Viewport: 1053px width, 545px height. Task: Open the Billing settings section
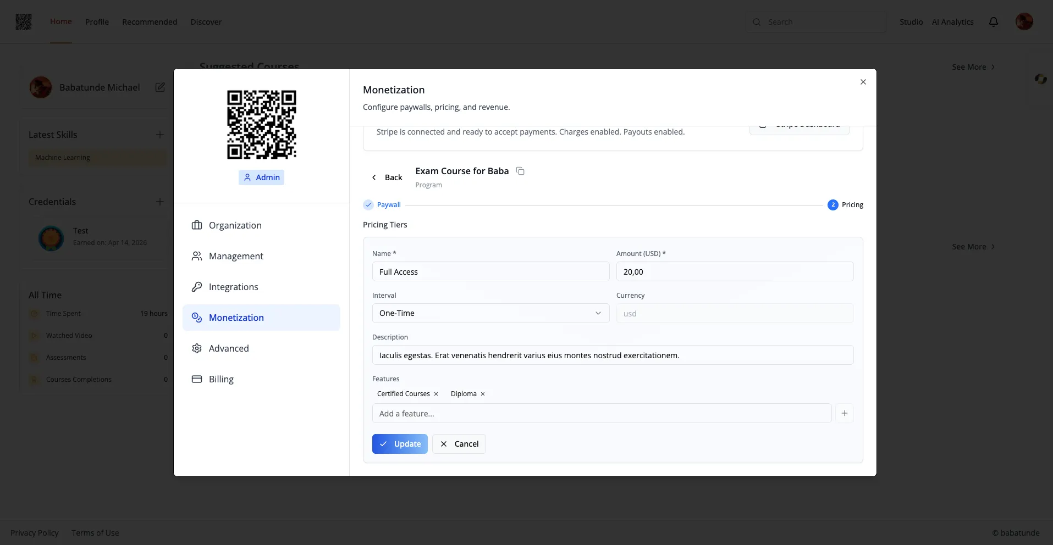[261, 379]
